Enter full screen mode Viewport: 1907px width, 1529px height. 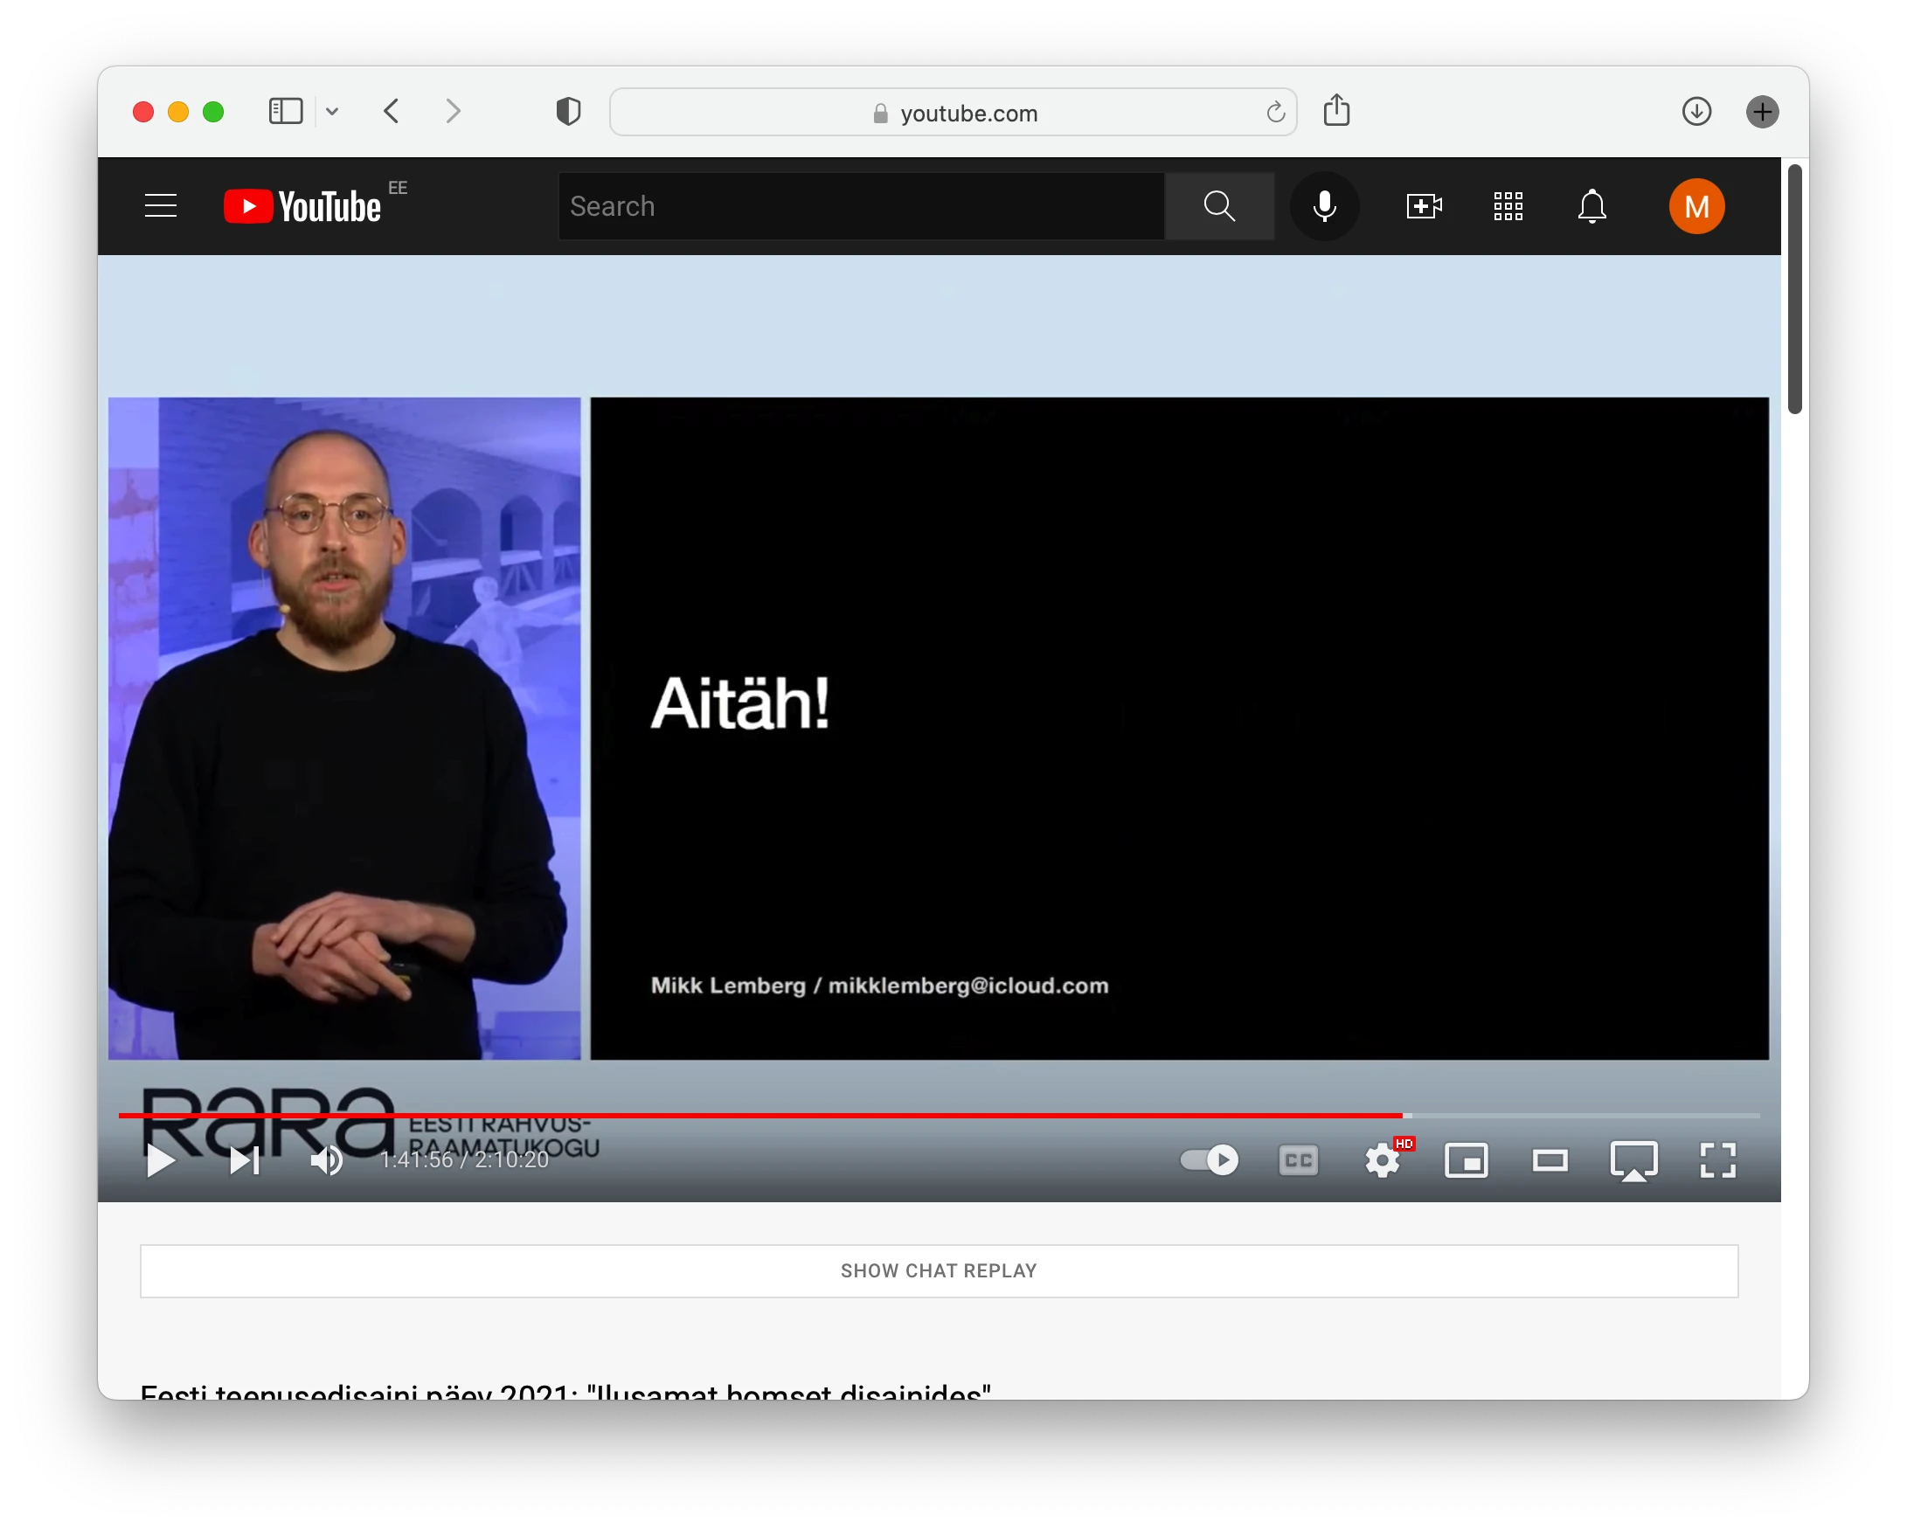point(1716,1160)
